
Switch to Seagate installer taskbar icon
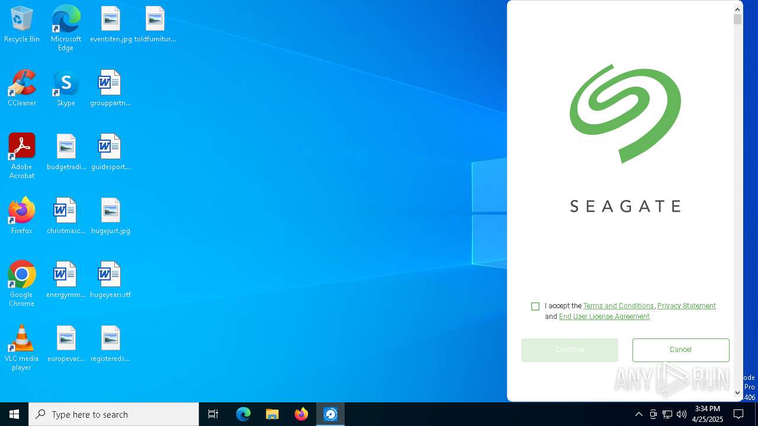click(x=330, y=414)
